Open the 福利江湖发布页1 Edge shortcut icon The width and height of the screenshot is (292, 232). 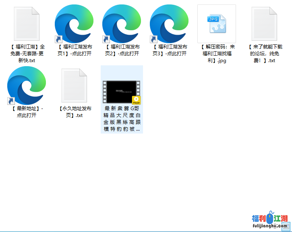pyautogui.click(x=74, y=24)
